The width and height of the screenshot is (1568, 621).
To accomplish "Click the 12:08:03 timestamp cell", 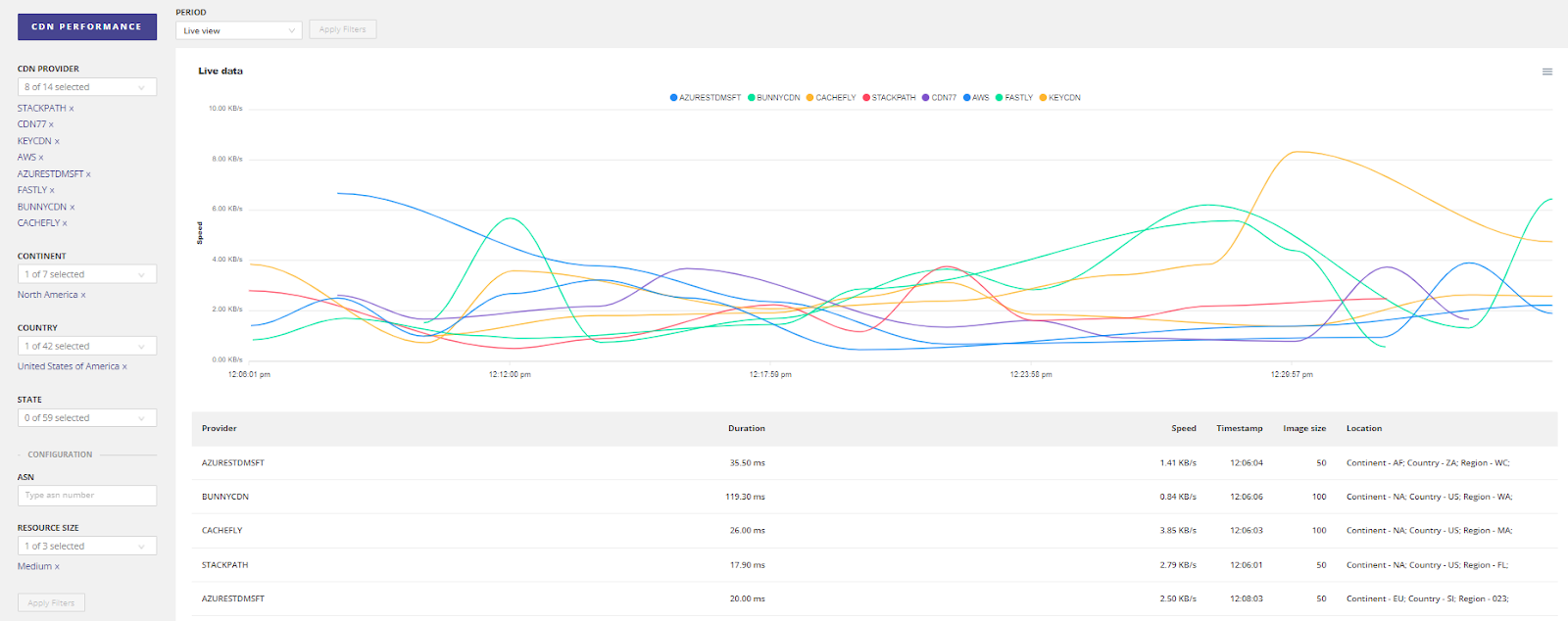I will (x=1247, y=599).
